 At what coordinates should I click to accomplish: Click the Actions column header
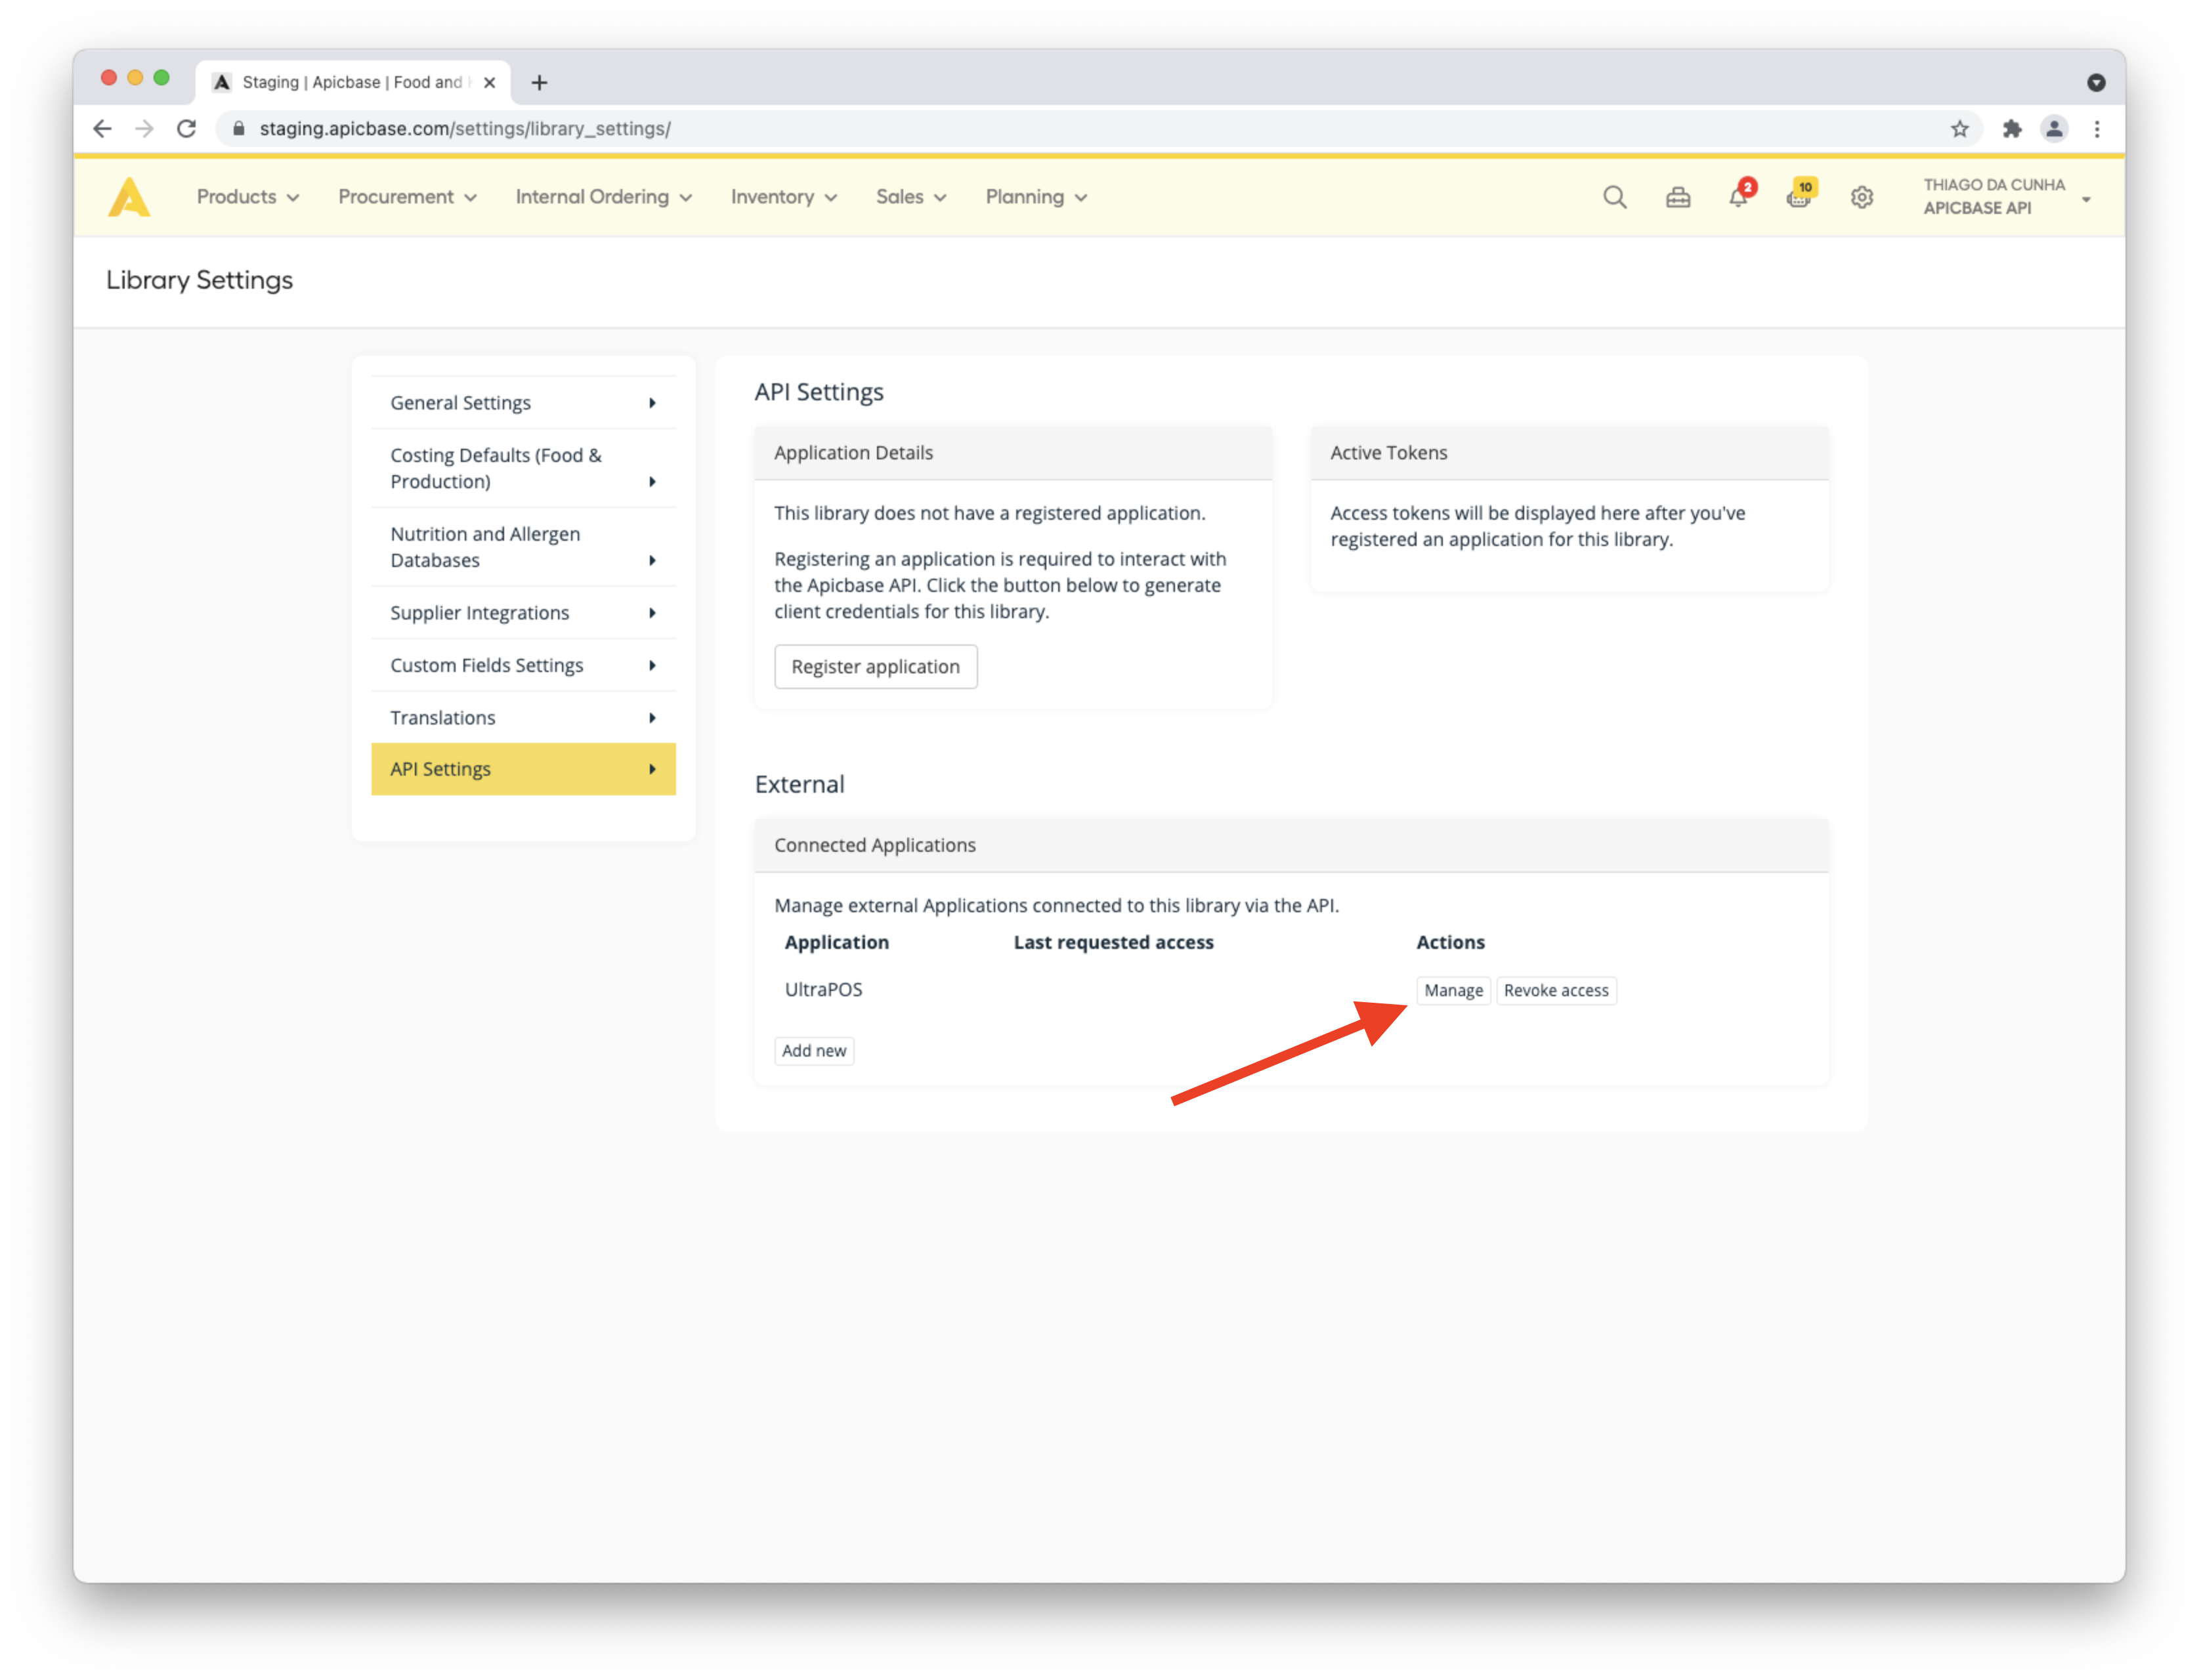pos(1450,942)
